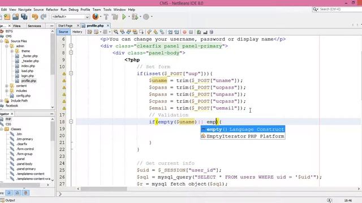This screenshot has height=203, width=362.
Task: Expand the content folder in Projects tree
Action: point(7,86)
